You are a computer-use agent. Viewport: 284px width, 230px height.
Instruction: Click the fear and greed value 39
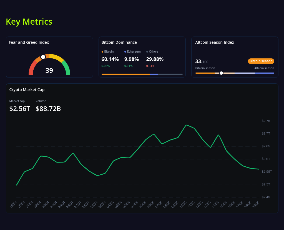pyautogui.click(x=49, y=70)
